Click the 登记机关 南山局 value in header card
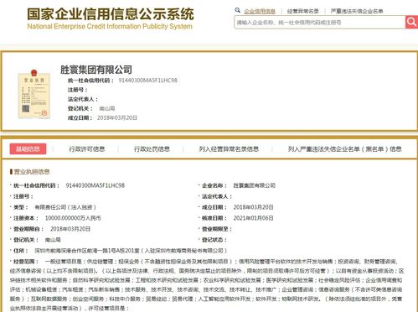Image resolution: width=418 pixels, height=312 pixels. tap(107, 108)
